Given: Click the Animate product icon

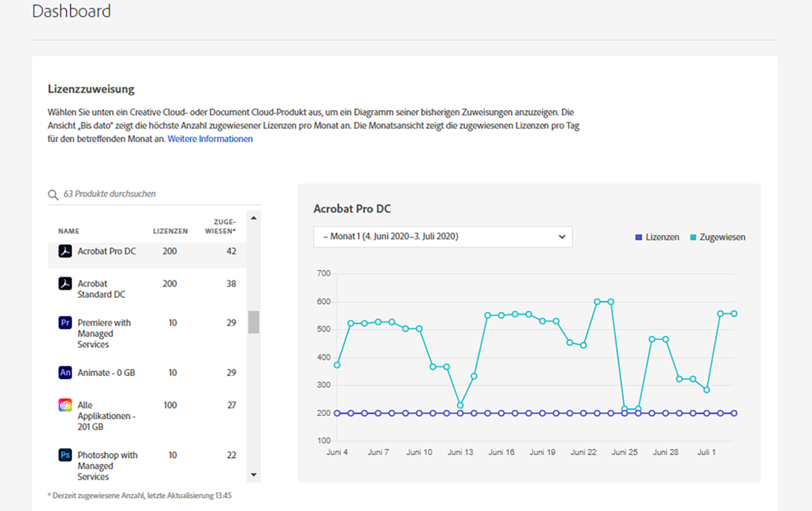Looking at the screenshot, I should 65,373.
